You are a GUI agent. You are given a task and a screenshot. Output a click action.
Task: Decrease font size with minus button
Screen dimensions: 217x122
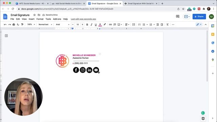pos(73,24)
